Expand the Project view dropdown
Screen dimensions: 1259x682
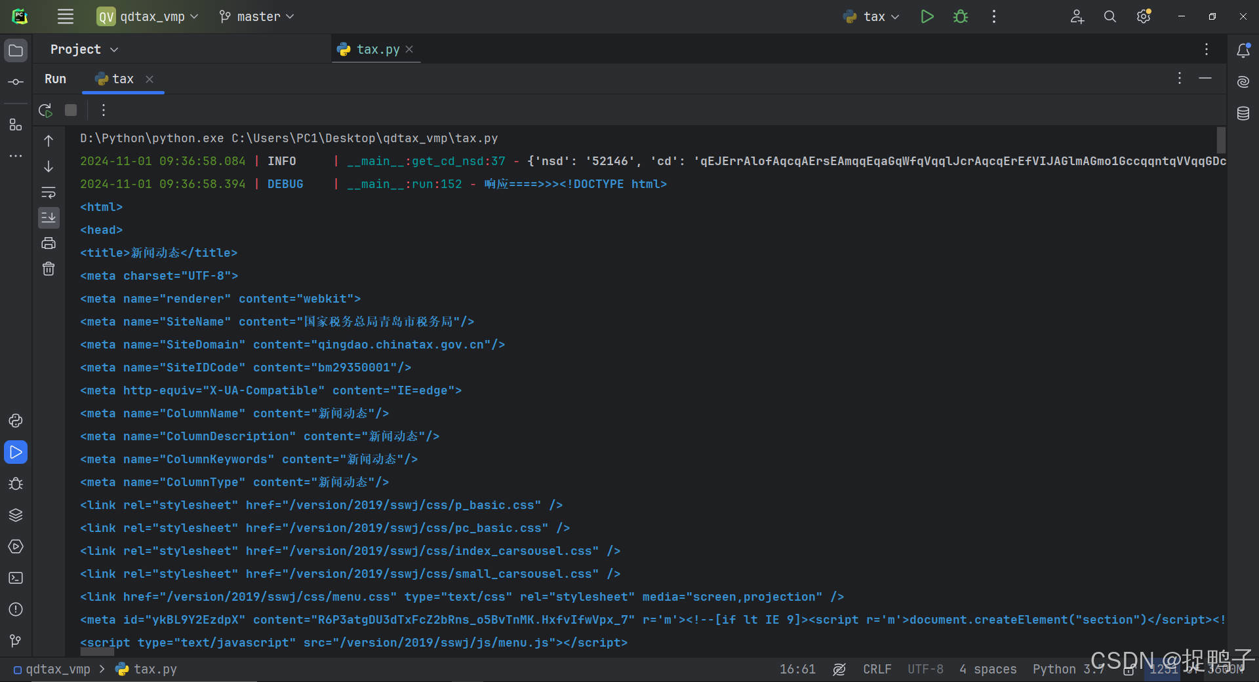85,50
